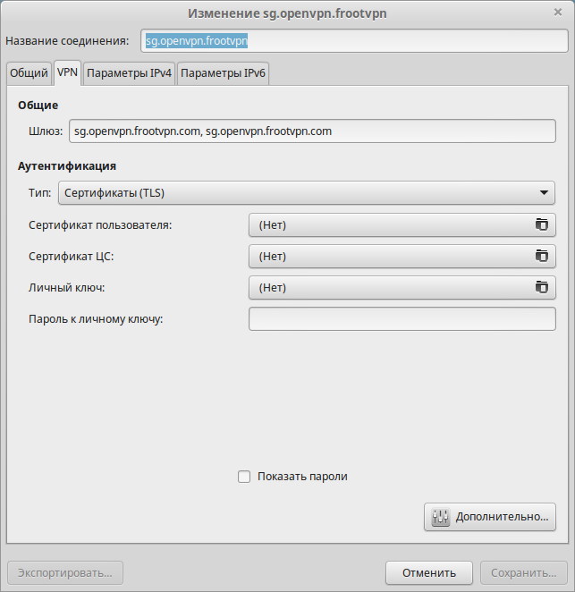Image resolution: width=575 pixels, height=592 pixels.
Task: Click the browse icon for Личный ключ
Action: [541, 287]
